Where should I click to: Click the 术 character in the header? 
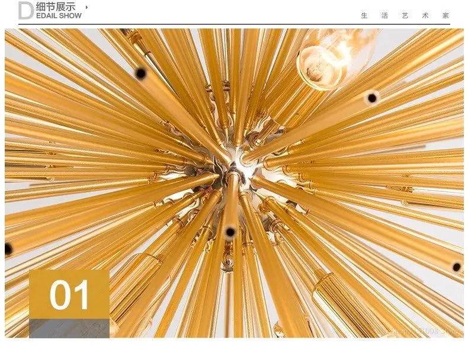tap(425, 16)
